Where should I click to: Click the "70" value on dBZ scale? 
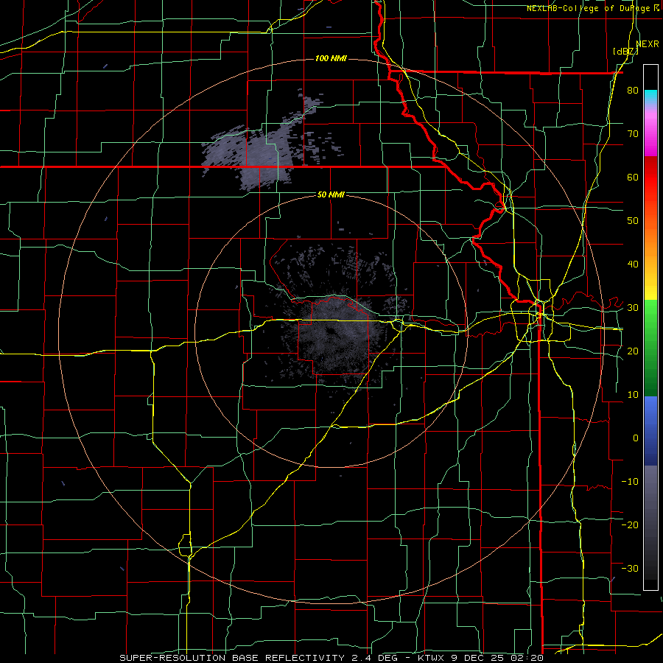[x=633, y=133]
